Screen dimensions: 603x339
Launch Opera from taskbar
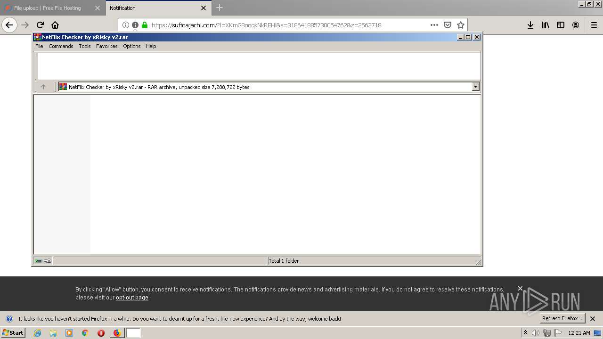(101, 333)
